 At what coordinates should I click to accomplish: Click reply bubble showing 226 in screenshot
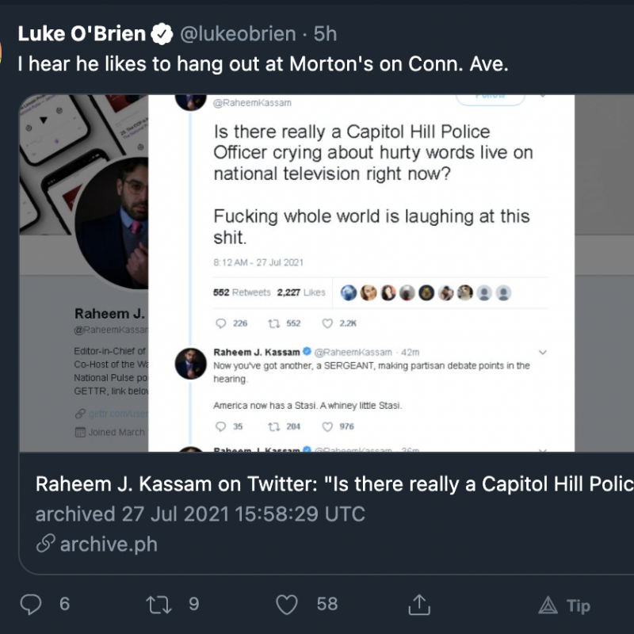[x=221, y=323]
